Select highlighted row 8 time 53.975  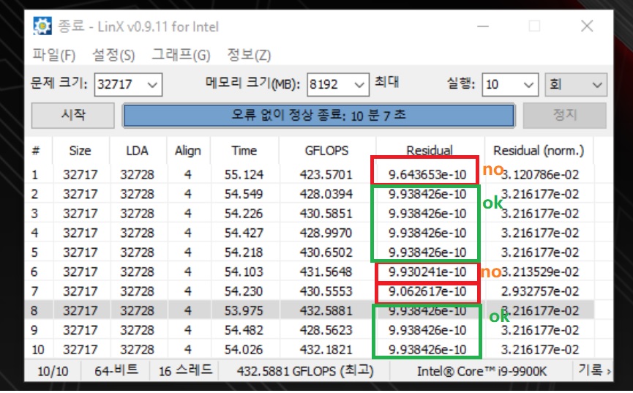pyautogui.click(x=244, y=310)
